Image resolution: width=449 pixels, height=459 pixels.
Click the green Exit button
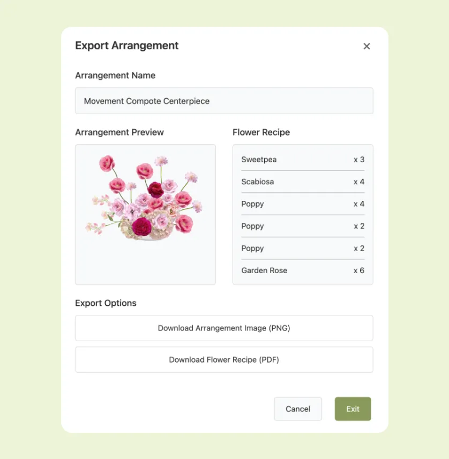[353, 409]
